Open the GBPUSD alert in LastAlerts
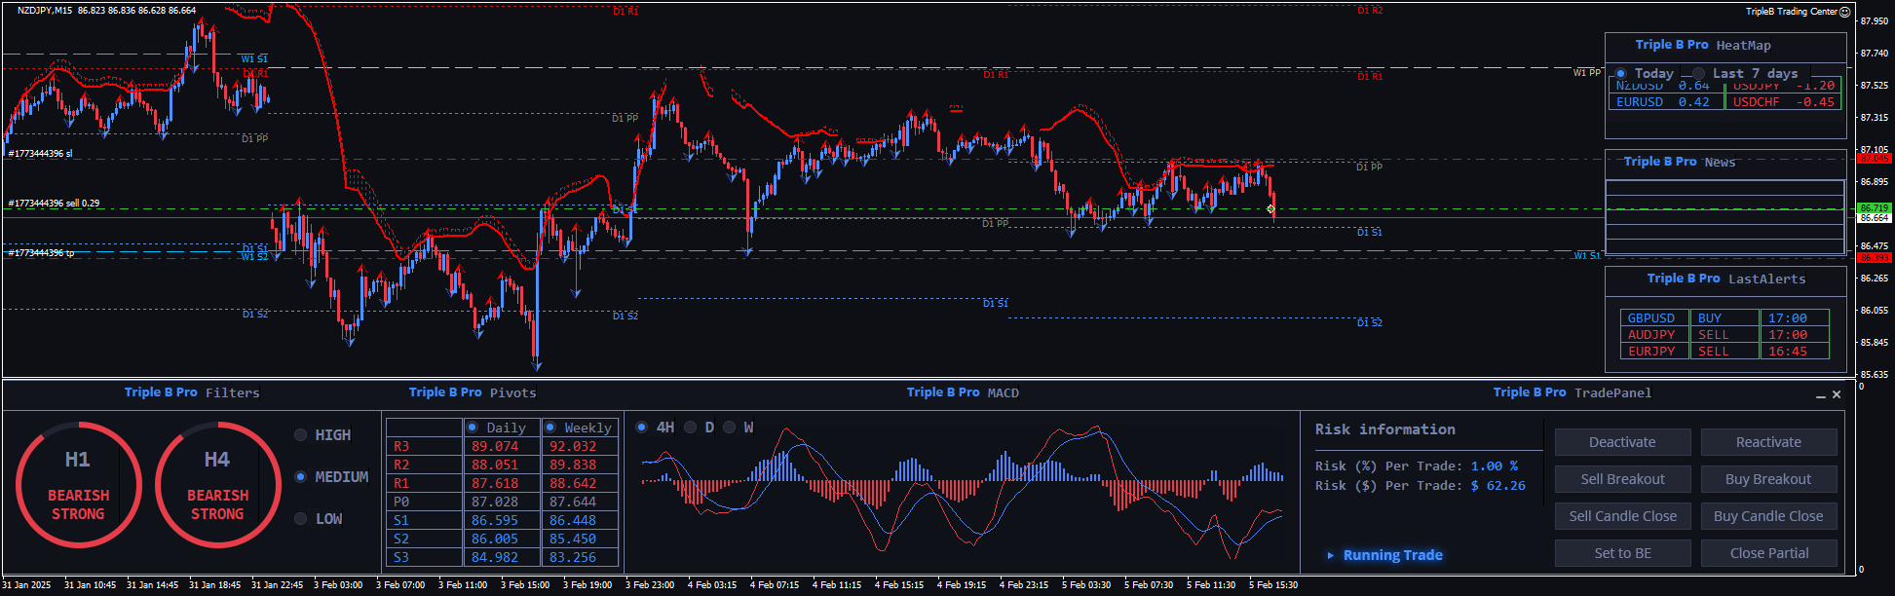 click(x=1651, y=318)
